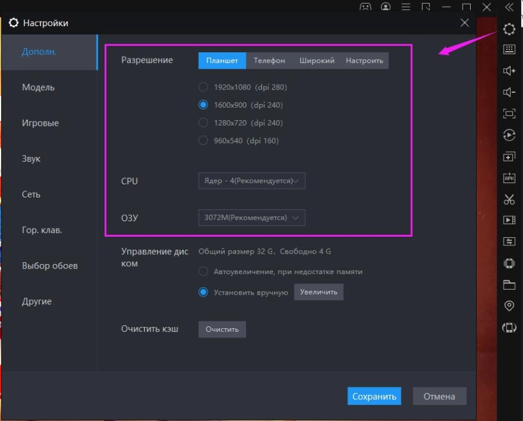Choose 960x540 resolution
Image resolution: width=523 pixels, height=421 pixels.
tap(203, 141)
